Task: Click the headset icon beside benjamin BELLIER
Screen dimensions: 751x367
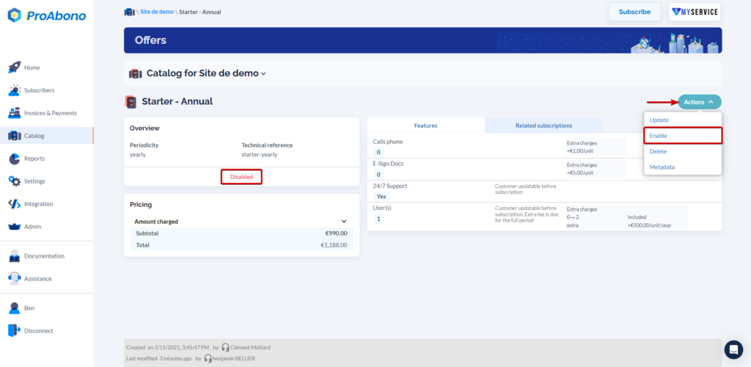Action: pyautogui.click(x=208, y=358)
